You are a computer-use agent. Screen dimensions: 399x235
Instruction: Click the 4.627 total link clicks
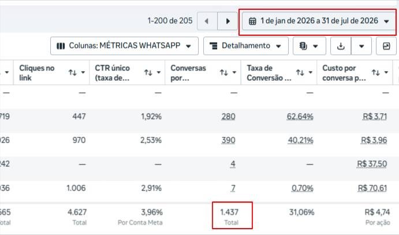[x=77, y=212]
